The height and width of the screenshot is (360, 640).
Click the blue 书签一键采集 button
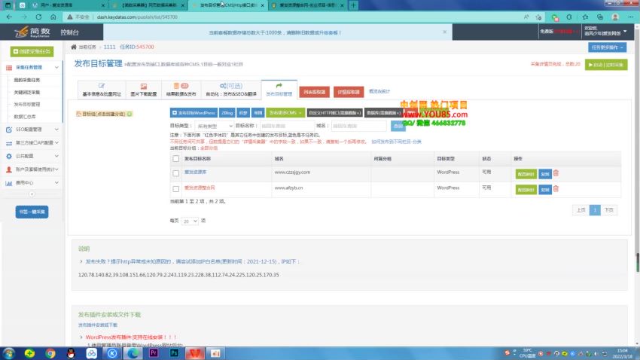pos(32,212)
